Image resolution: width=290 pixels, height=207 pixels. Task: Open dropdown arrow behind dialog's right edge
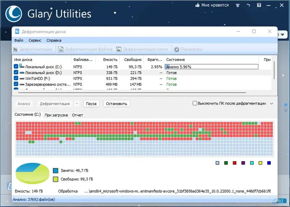[282, 34]
